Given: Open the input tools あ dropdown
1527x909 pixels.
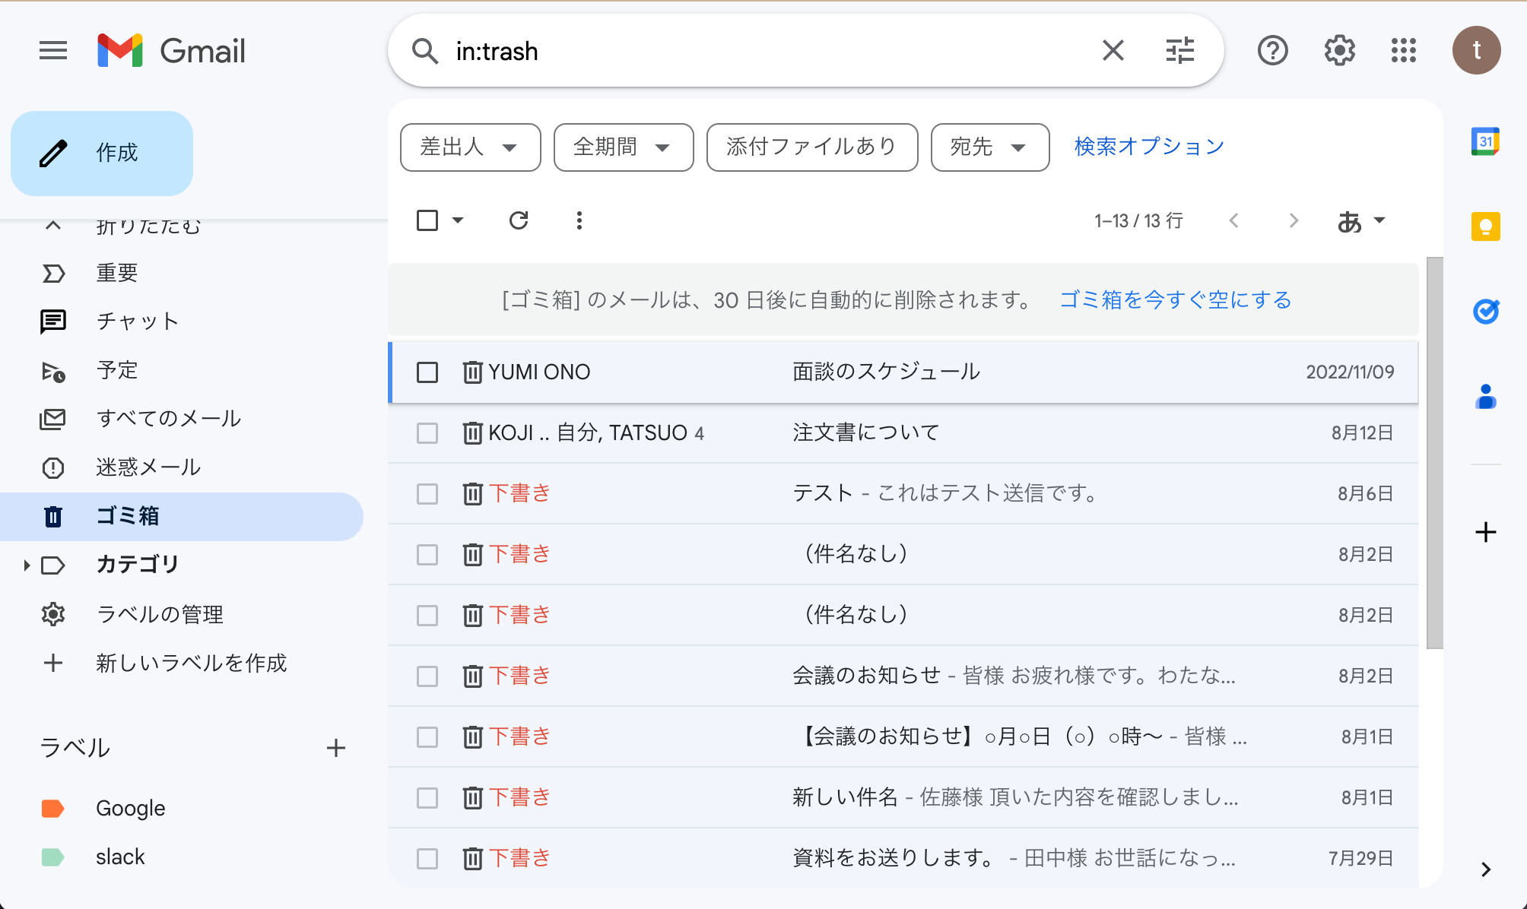Looking at the screenshot, I should tap(1361, 221).
